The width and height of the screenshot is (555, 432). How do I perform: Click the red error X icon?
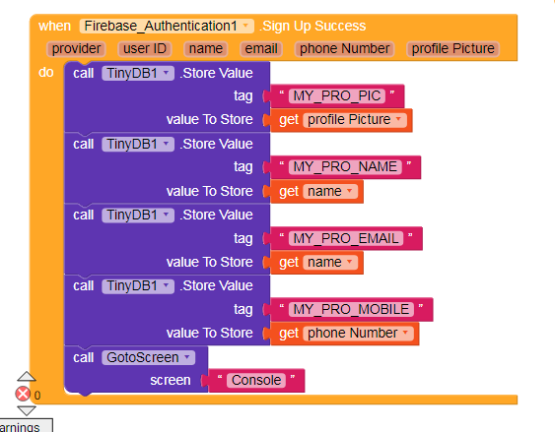click(x=23, y=394)
